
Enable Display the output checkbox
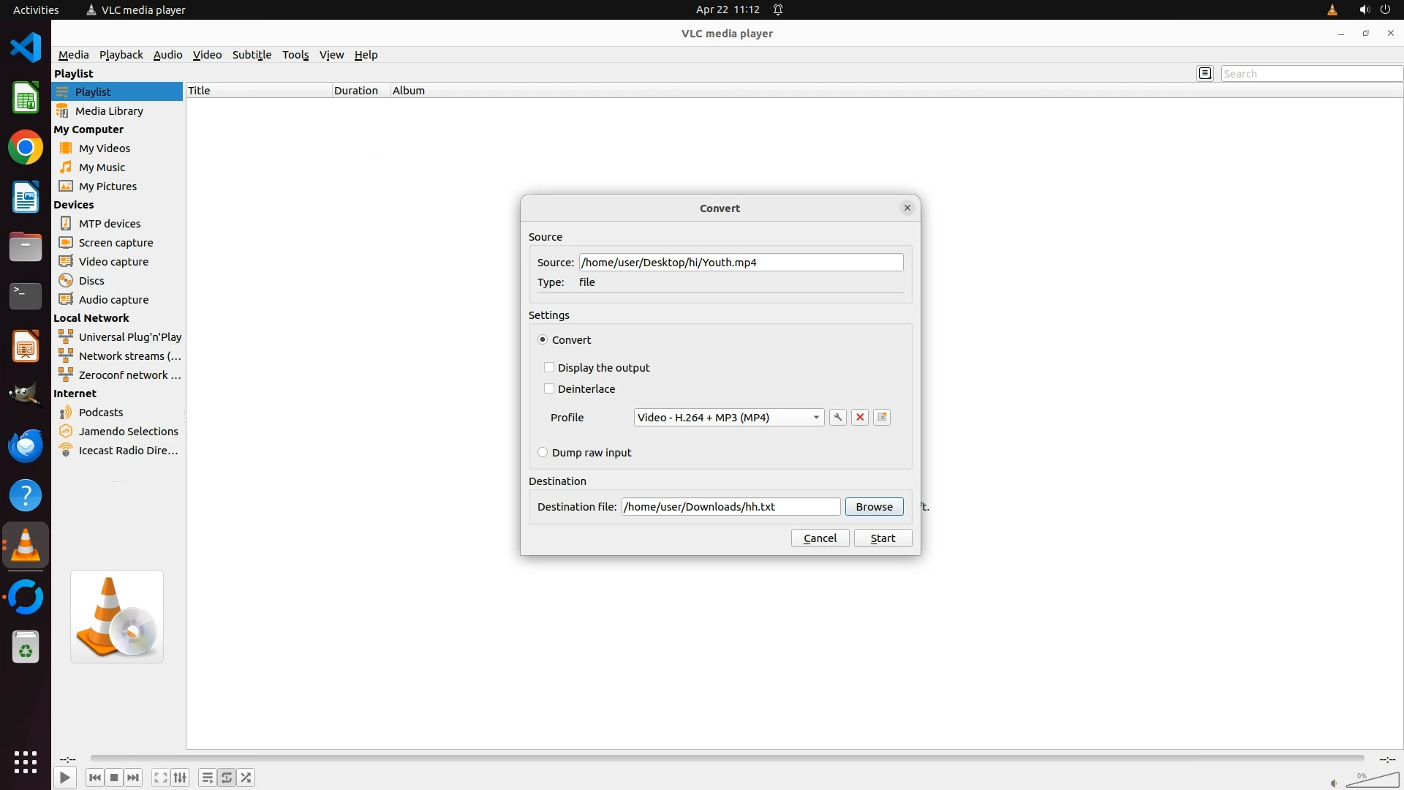click(x=549, y=367)
